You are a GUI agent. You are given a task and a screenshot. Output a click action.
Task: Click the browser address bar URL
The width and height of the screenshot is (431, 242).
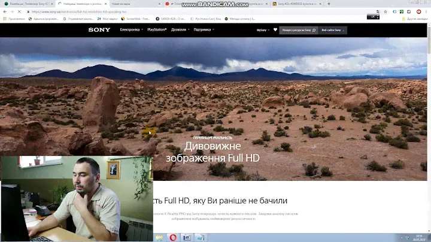pos(120,11)
